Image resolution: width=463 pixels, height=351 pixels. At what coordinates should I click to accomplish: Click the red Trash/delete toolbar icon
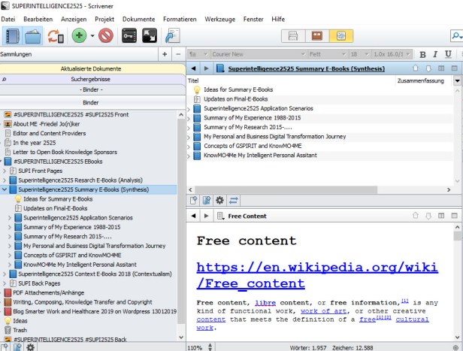click(x=105, y=35)
